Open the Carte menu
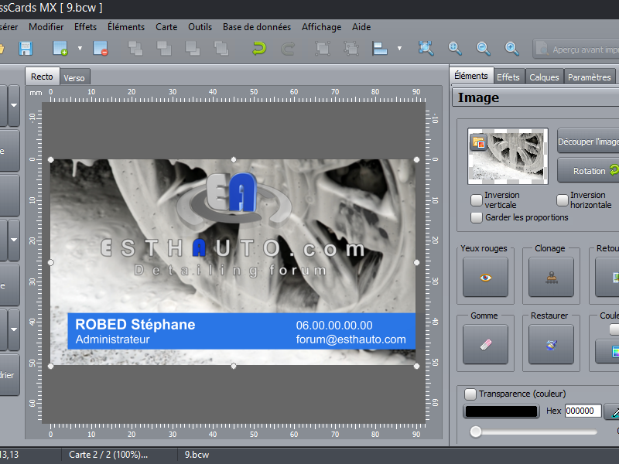Viewport: 619px width, 464px height. point(166,27)
